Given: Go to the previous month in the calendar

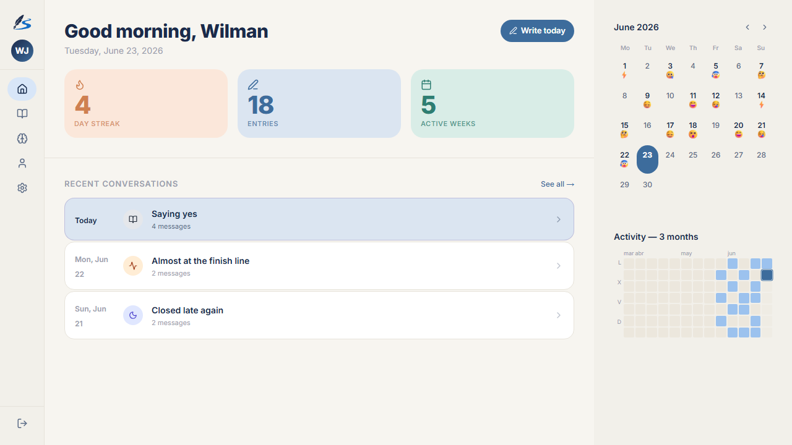Looking at the screenshot, I should pos(747,27).
